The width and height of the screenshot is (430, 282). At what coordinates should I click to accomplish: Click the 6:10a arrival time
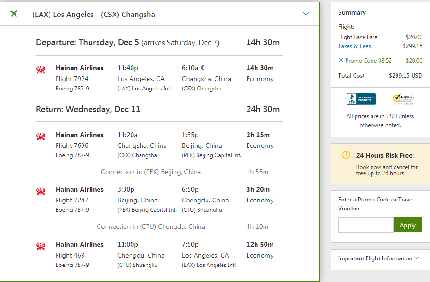pyautogui.click(x=190, y=68)
